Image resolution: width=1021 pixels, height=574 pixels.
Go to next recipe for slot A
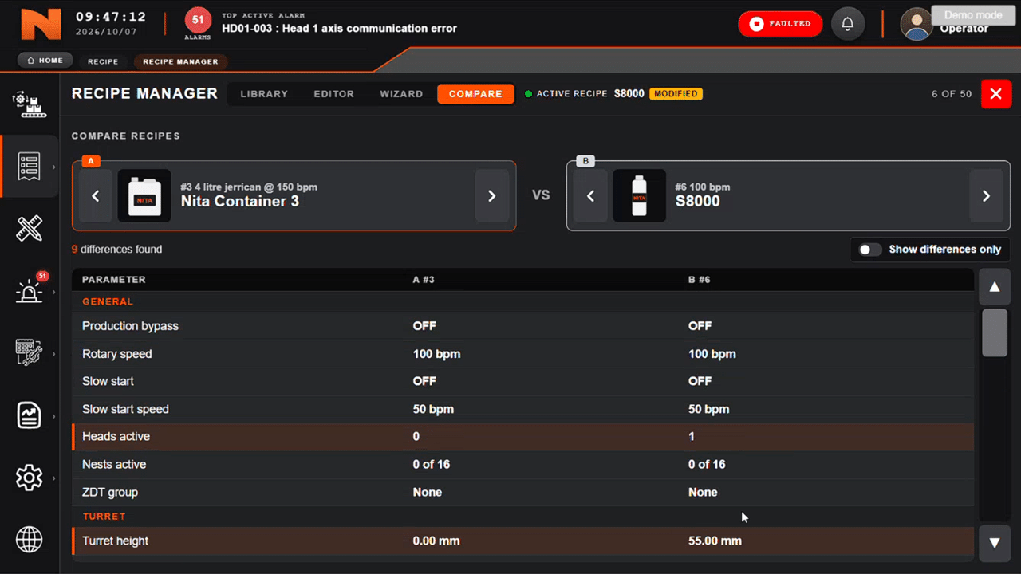pyautogui.click(x=491, y=195)
